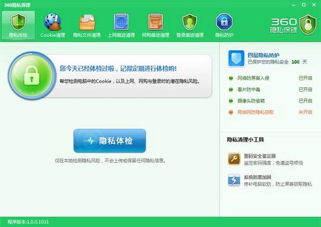Click the 程序版本:1.0.0.1031 status text
Image resolution: width=321 pixels, height=227 pixels.
point(28,222)
